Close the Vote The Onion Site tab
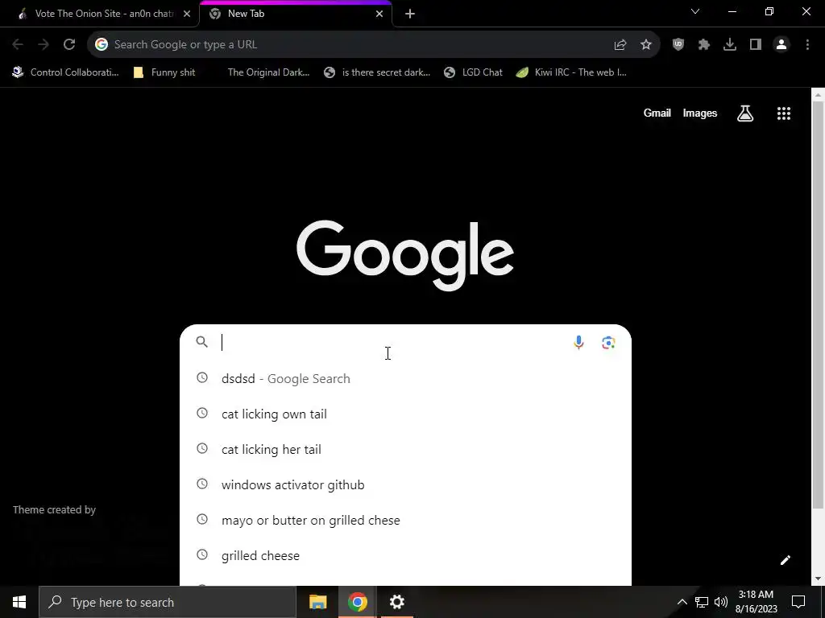 pos(187,14)
